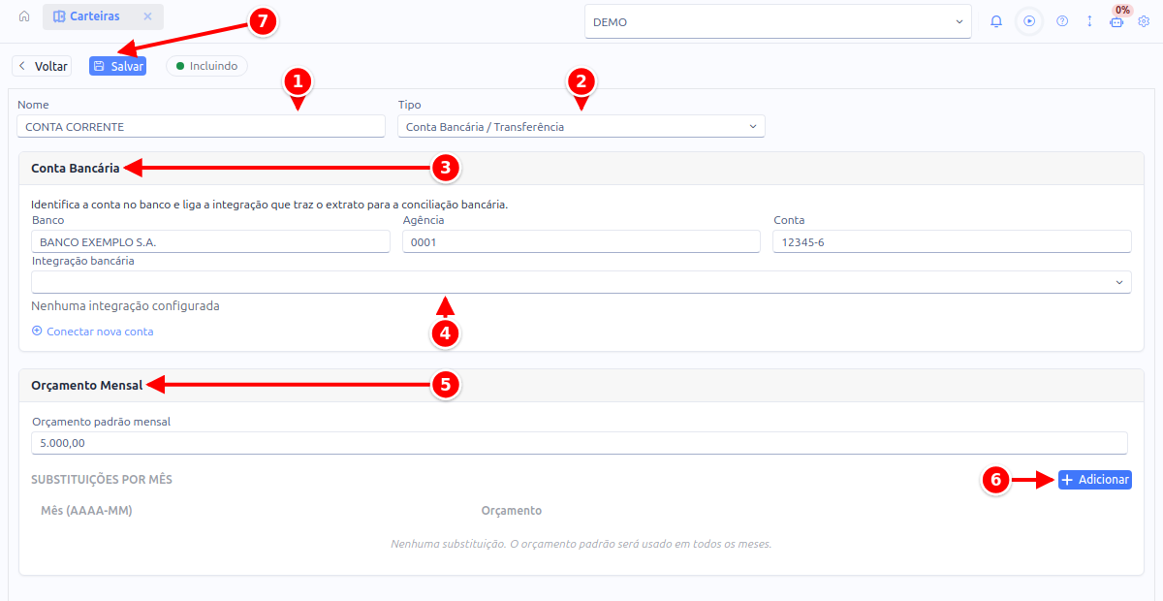Close the Carteiras tab
This screenshot has width=1163, height=601.
tap(147, 16)
